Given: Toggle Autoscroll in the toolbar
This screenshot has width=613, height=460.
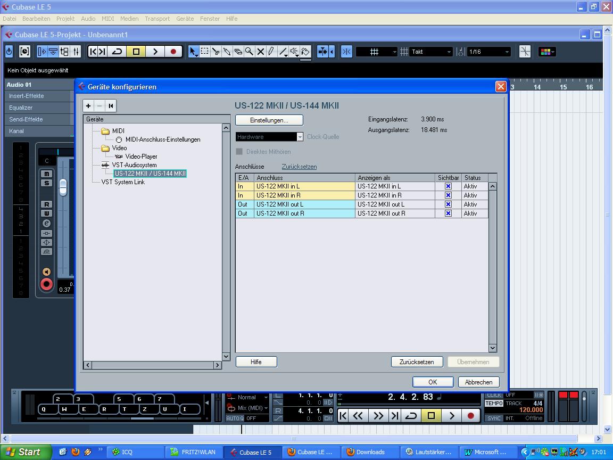Looking at the screenshot, I should 323,52.
